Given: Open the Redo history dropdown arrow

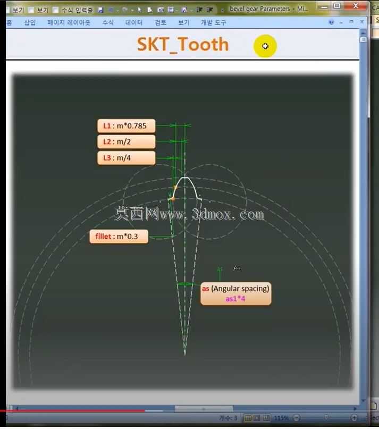Looking at the screenshot, I should 132,11.
